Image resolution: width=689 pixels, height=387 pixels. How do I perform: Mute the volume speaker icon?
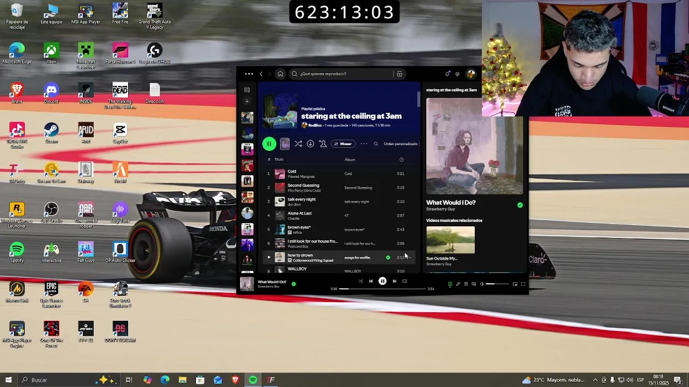click(x=482, y=284)
